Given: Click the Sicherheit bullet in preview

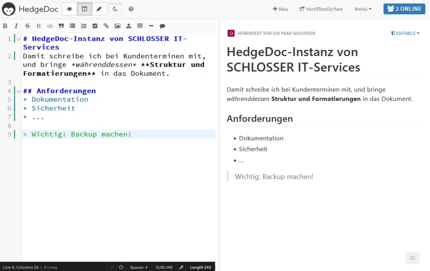Looking at the screenshot, I should [x=253, y=149].
